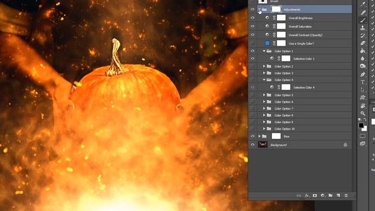Select the Zoom tool
Image resolution: width=375 pixels, height=211 pixels.
coord(363,113)
